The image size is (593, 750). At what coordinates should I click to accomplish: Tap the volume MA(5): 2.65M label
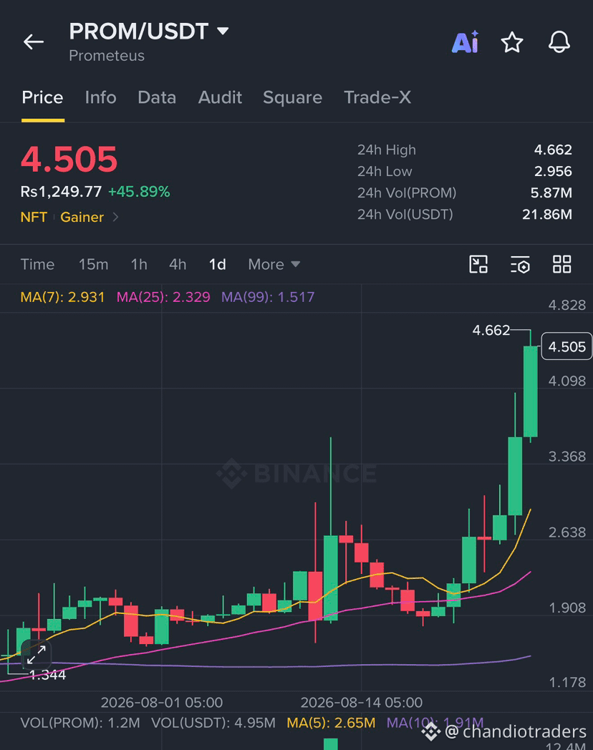click(331, 723)
